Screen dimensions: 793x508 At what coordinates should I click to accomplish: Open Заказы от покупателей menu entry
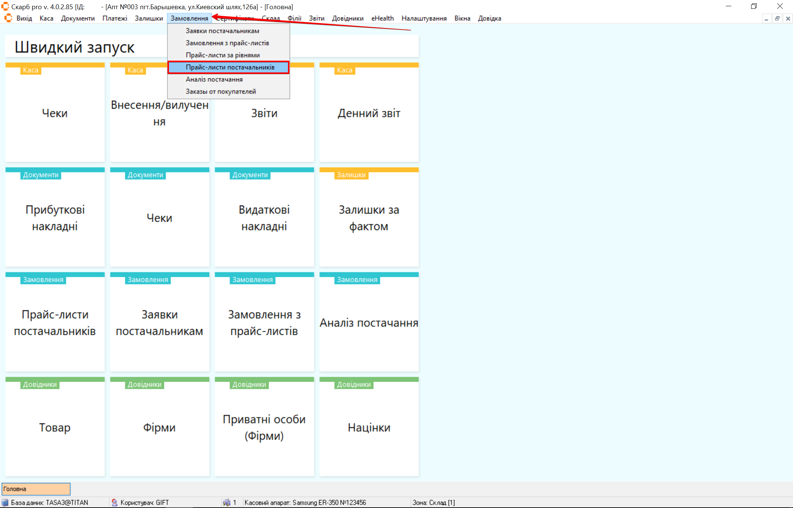pos(220,92)
